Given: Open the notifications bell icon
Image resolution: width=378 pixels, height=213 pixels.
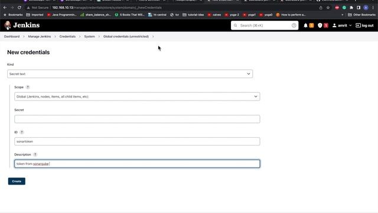Looking at the screenshot, I should (305, 25).
